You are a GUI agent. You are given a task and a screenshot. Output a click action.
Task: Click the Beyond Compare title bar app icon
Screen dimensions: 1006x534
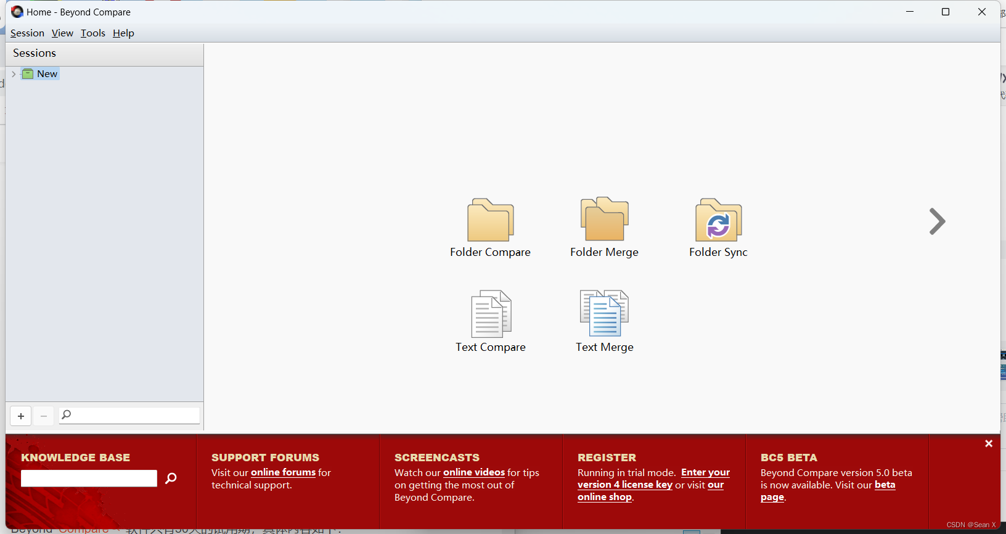point(17,12)
